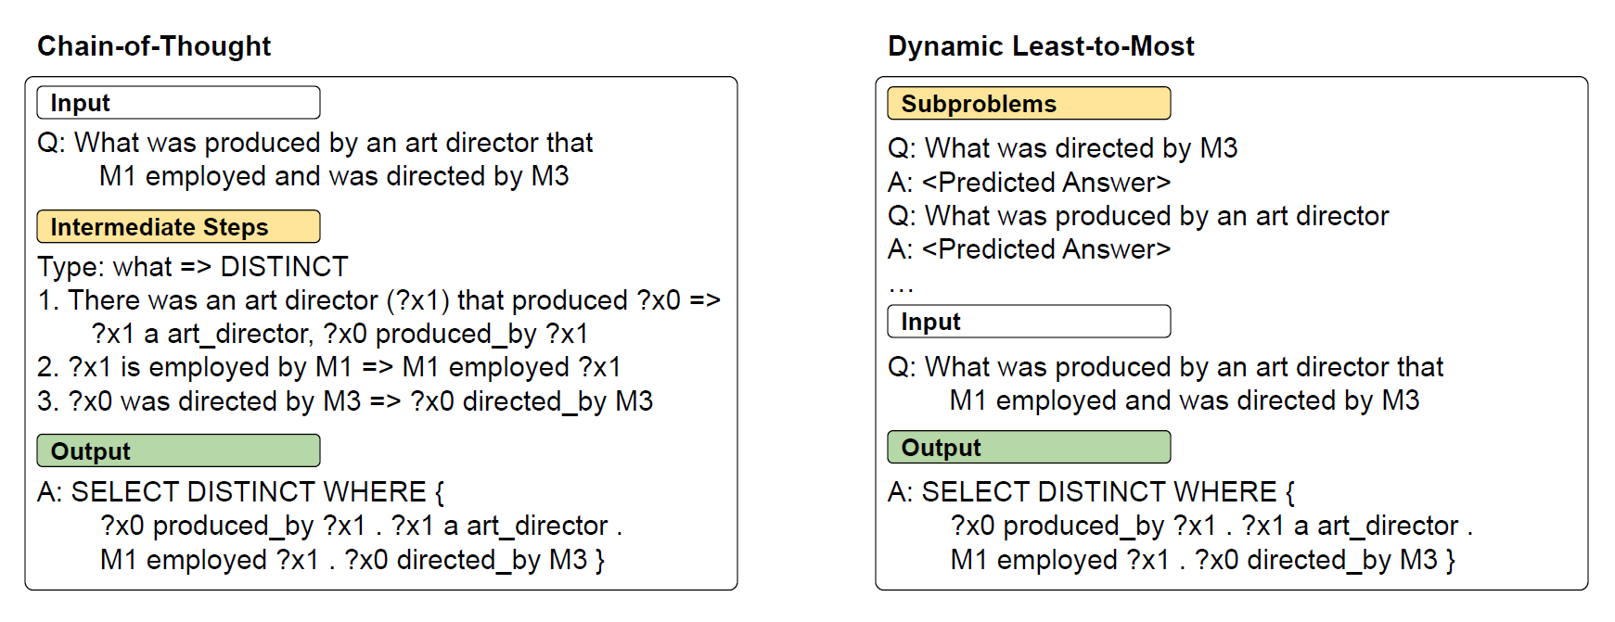Click the left panel input question text

[315, 159]
